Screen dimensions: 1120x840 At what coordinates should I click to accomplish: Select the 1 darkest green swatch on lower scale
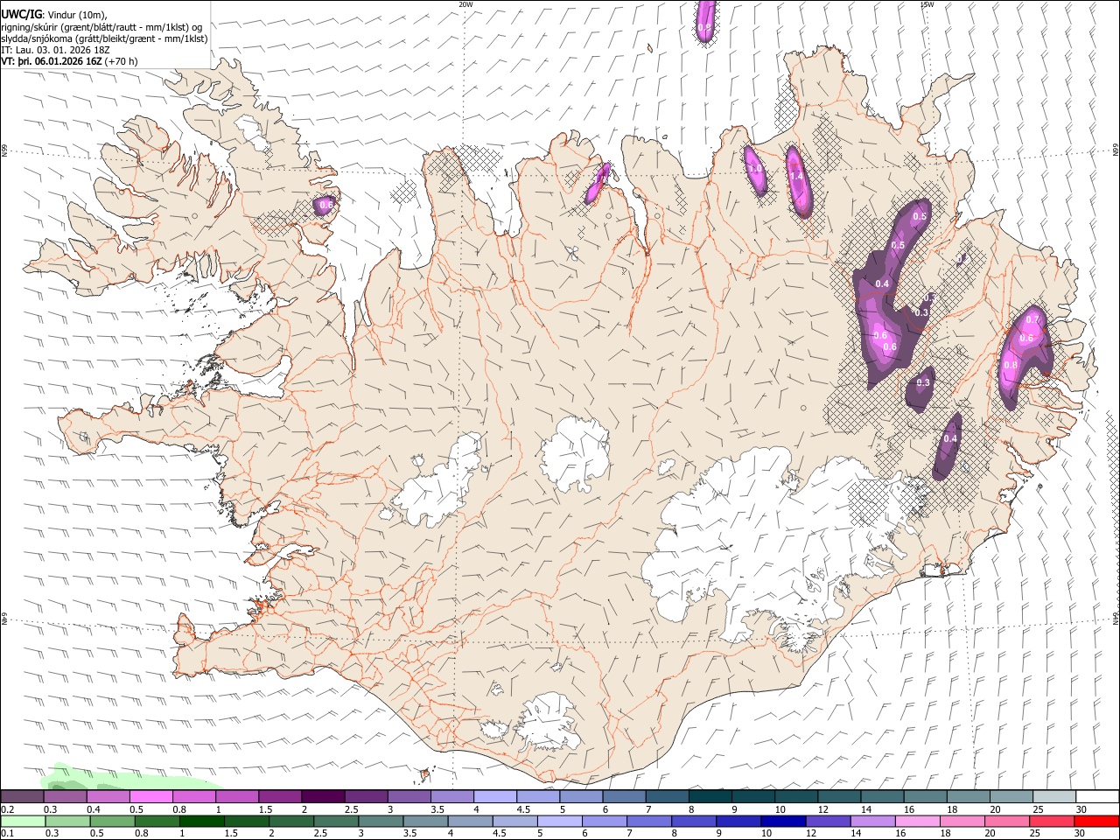(x=202, y=821)
